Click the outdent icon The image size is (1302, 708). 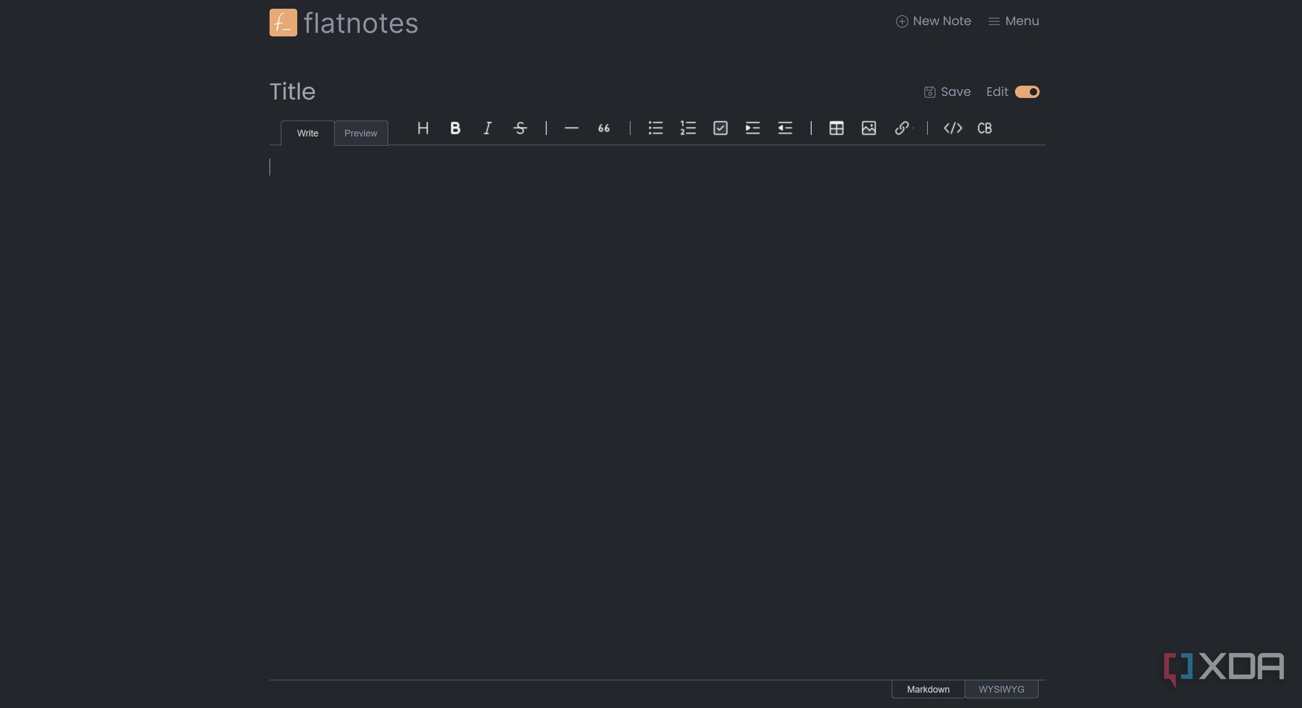(785, 128)
